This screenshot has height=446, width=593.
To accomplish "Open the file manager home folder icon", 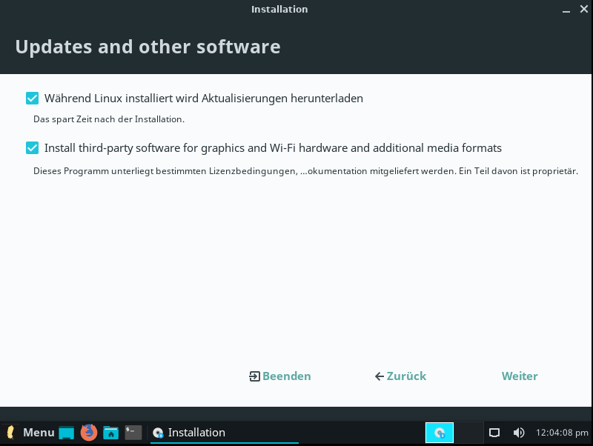I will click(111, 433).
